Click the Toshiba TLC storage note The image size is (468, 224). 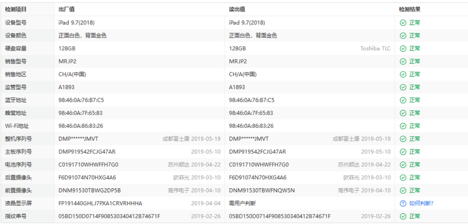click(375, 48)
